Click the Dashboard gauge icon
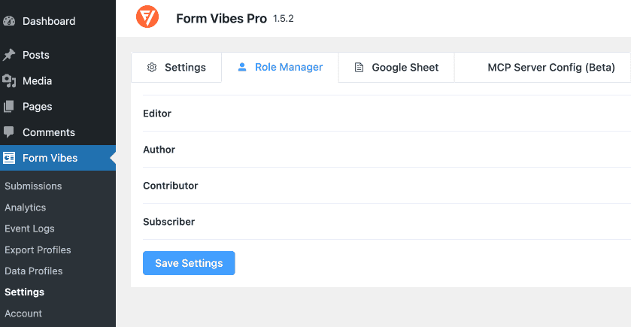Screen dimensions: 631x327 click(x=9, y=21)
